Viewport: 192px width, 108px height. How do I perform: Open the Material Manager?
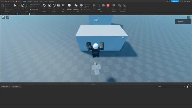click(x=69, y=7)
